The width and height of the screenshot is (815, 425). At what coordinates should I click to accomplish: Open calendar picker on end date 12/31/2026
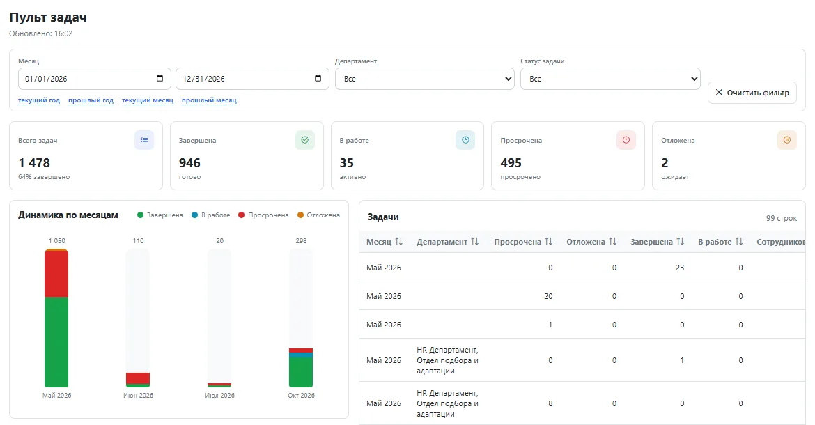click(x=318, y=79)
